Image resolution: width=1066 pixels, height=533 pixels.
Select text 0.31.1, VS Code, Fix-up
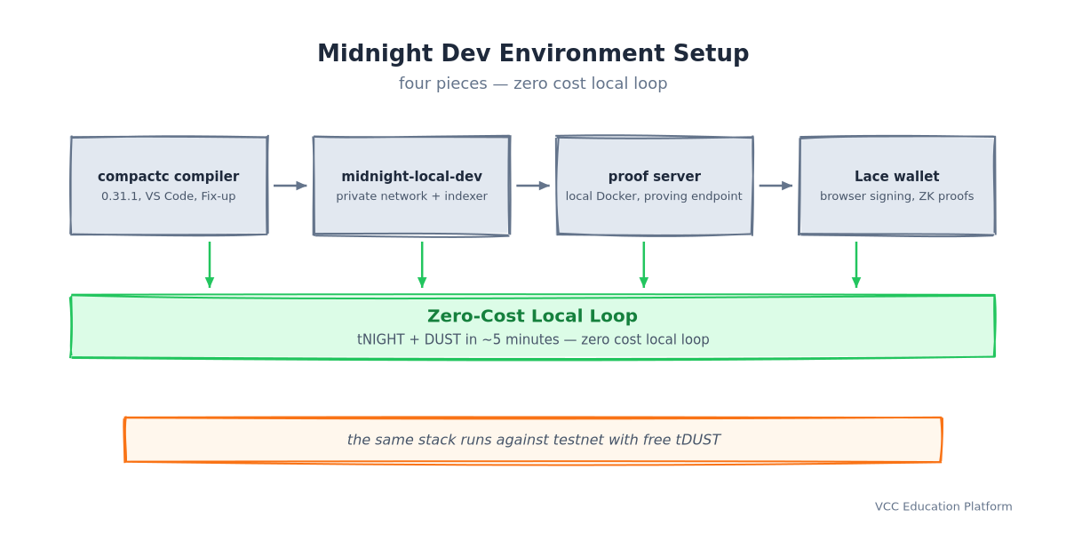pyautogui.click(x=169, y=196)
